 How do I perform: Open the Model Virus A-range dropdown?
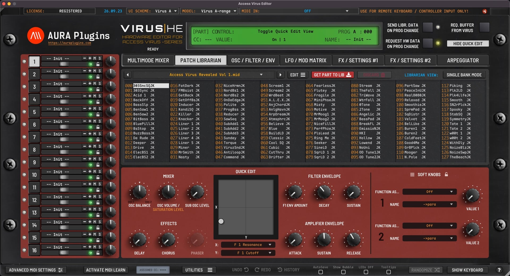coord(209,11)
